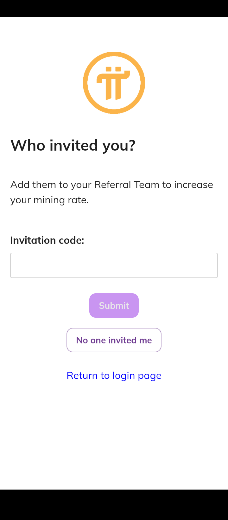
Task: Click the Invitation code: label
Action: coord(47,241)
